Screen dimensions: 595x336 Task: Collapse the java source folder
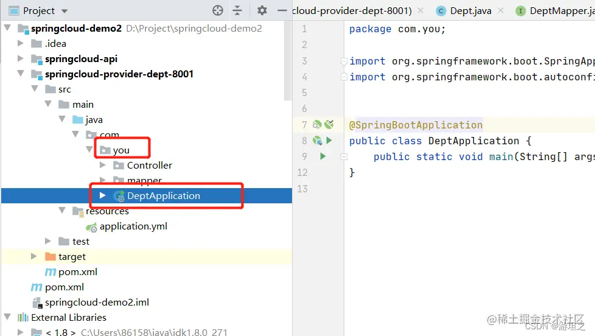point(62,119)
